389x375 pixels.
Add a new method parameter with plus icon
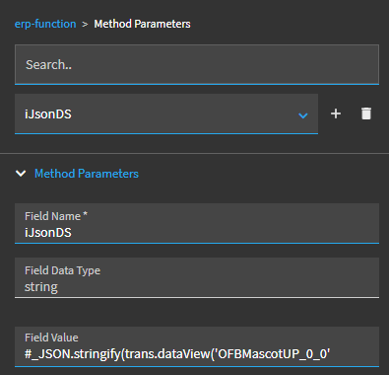336,113
